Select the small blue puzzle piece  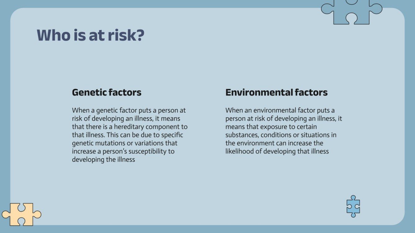pyautogui.click(x=353, y=206)
